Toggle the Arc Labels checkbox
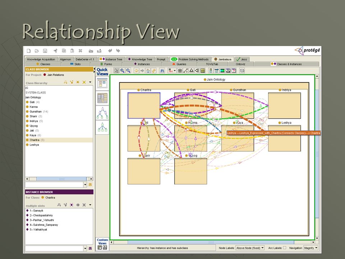 click(x=285, y=248)
